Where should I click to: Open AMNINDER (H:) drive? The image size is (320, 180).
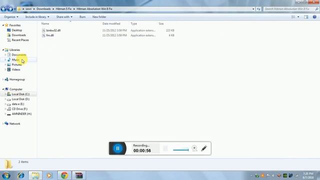[21, 114]
